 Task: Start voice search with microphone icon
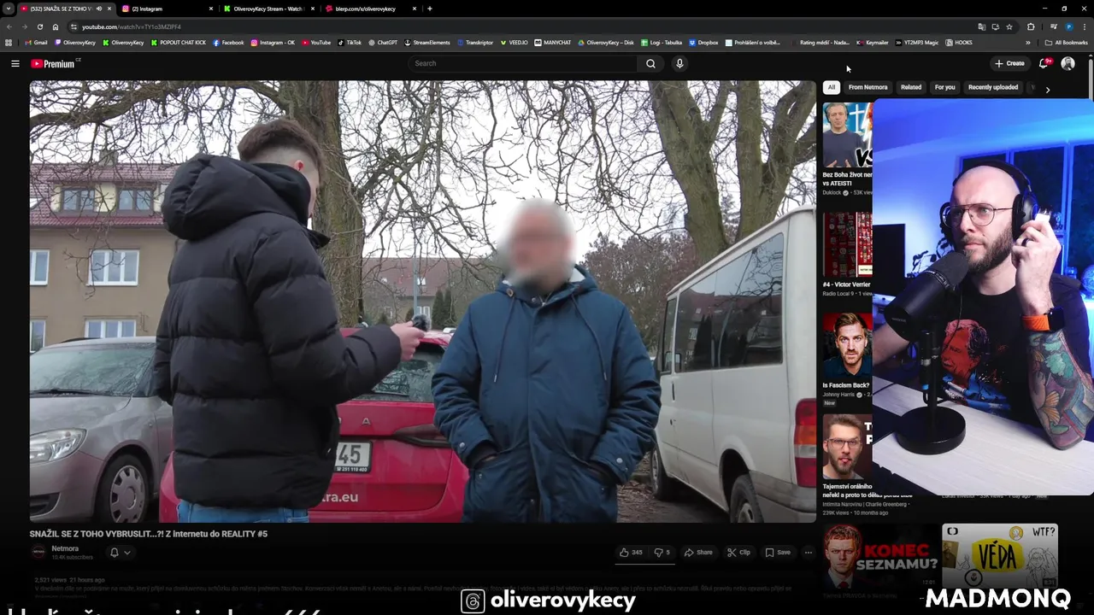click(679, 63)
